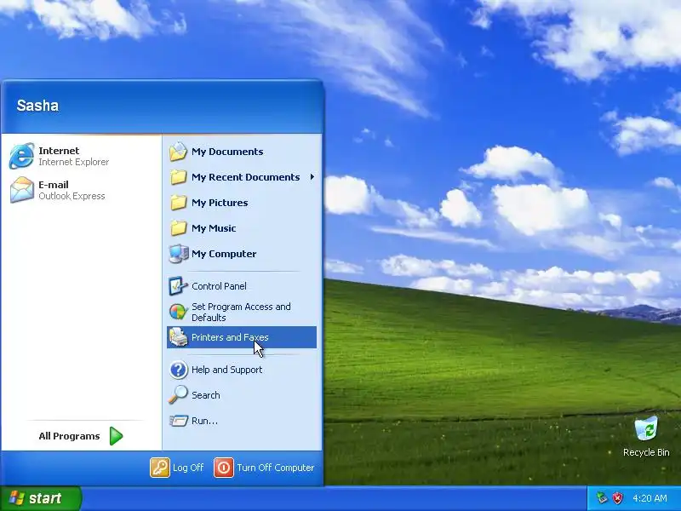The width and height of the screenshot is (681, 511).
Task: Click the 'Internet Explorer' subtitle text
Action: click(74, 162)
